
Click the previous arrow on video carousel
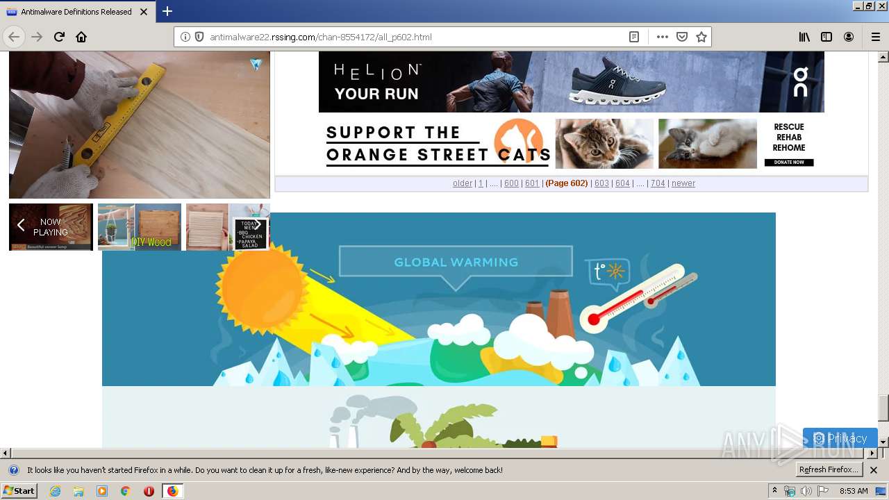21,225
